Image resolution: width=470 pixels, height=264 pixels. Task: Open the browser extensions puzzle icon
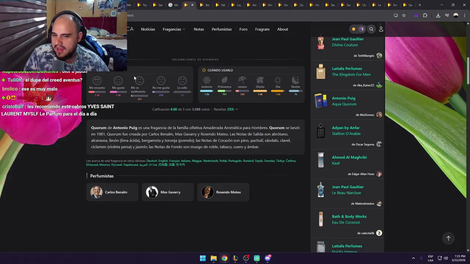[x=425, y=15]
